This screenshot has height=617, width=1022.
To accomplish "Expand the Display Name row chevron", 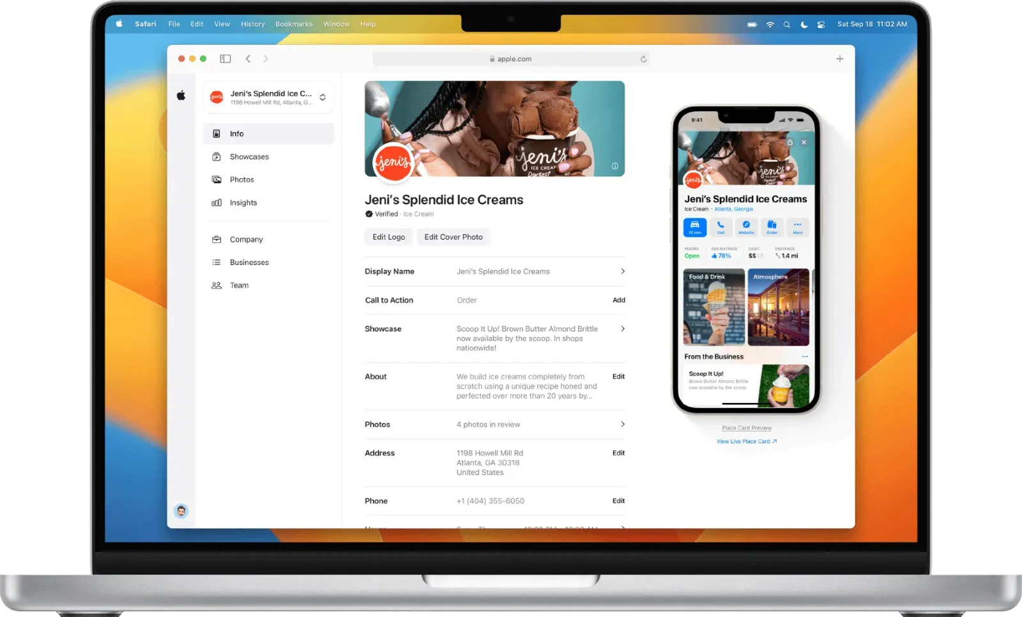I will [623, 271].
